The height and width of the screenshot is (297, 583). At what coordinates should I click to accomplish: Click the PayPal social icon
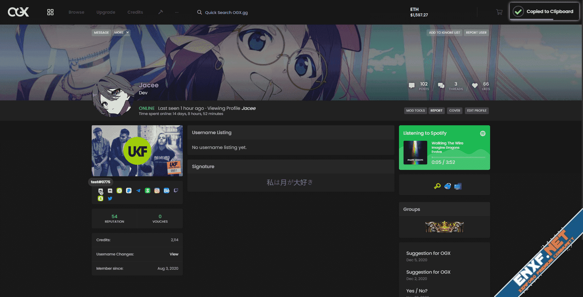point(129,191)
